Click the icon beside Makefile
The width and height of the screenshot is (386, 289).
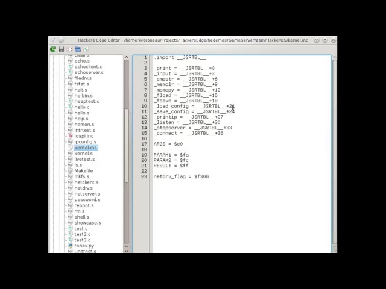point(70,170)
